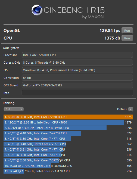Run the OpenGL benchmark
137x179 pixels.
coord(127,31)
